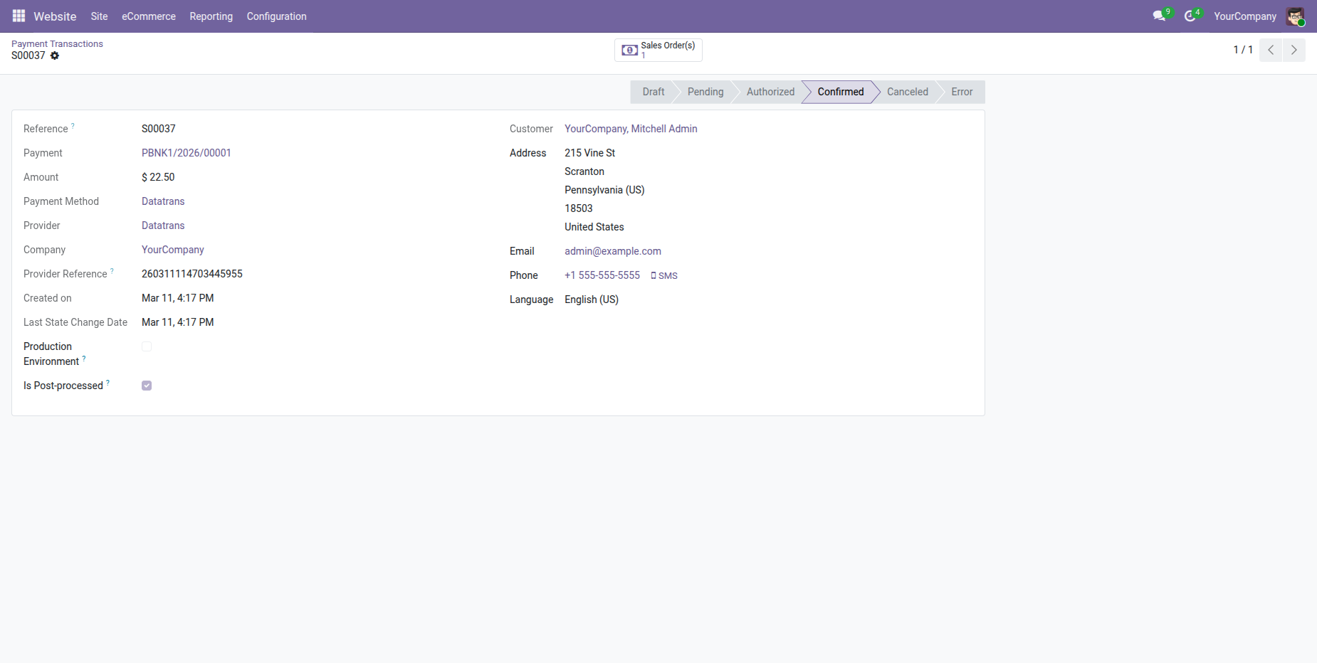This screenshot has width=1317, height=663.
Task: Go to the next record arrow
Action: coord(1294,50)
